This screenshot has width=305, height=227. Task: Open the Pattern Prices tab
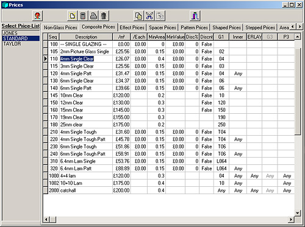pyautogui.click(x=194, y=27)
